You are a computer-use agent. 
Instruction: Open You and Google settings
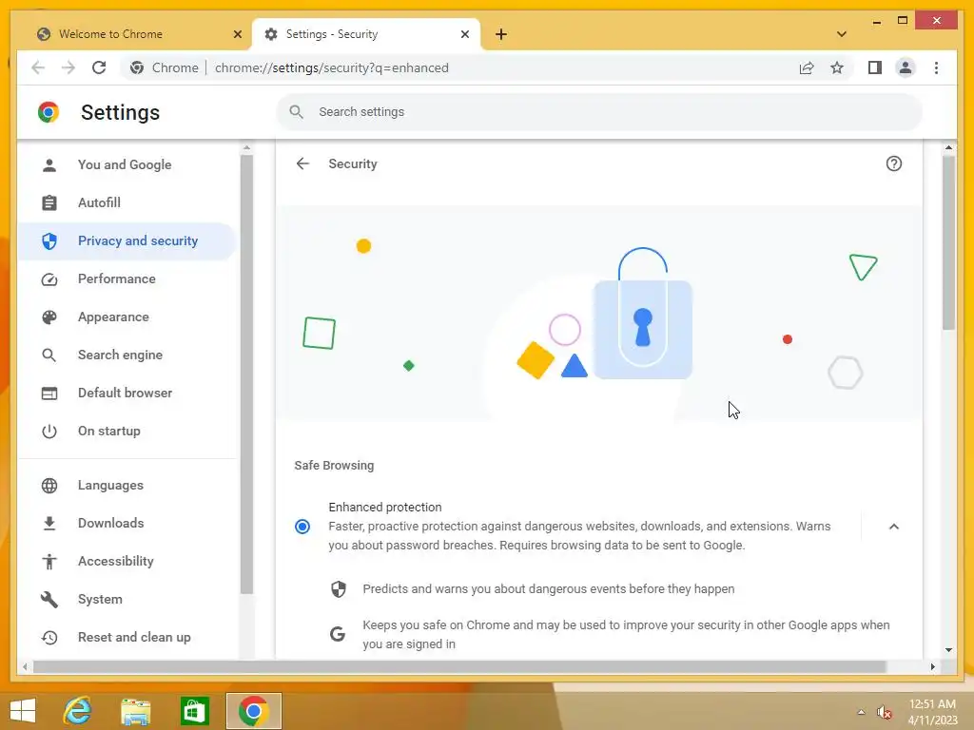(x=127, y=164)
